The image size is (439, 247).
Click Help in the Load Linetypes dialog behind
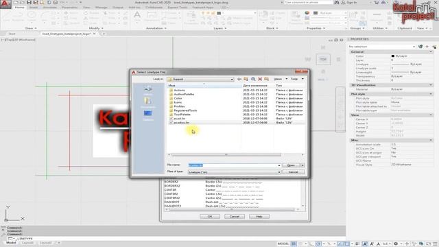[x=259, y=217]
